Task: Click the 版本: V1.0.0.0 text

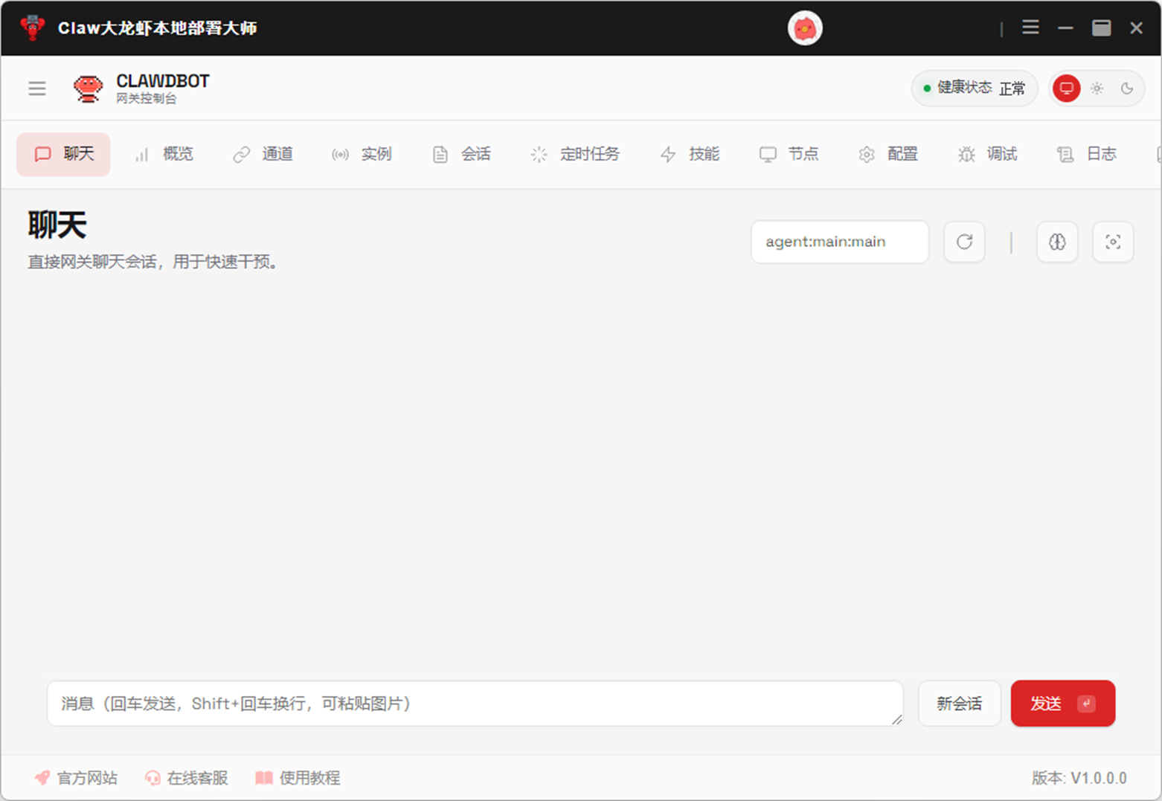Action: (x=1079, y=778)
